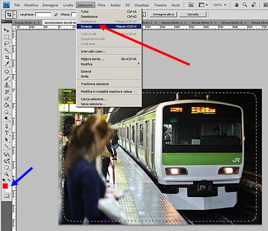The height and width of the screenshot is (231, 268).
Task: Choose Trasforma selezione
Action: click(x=109, y=84)
